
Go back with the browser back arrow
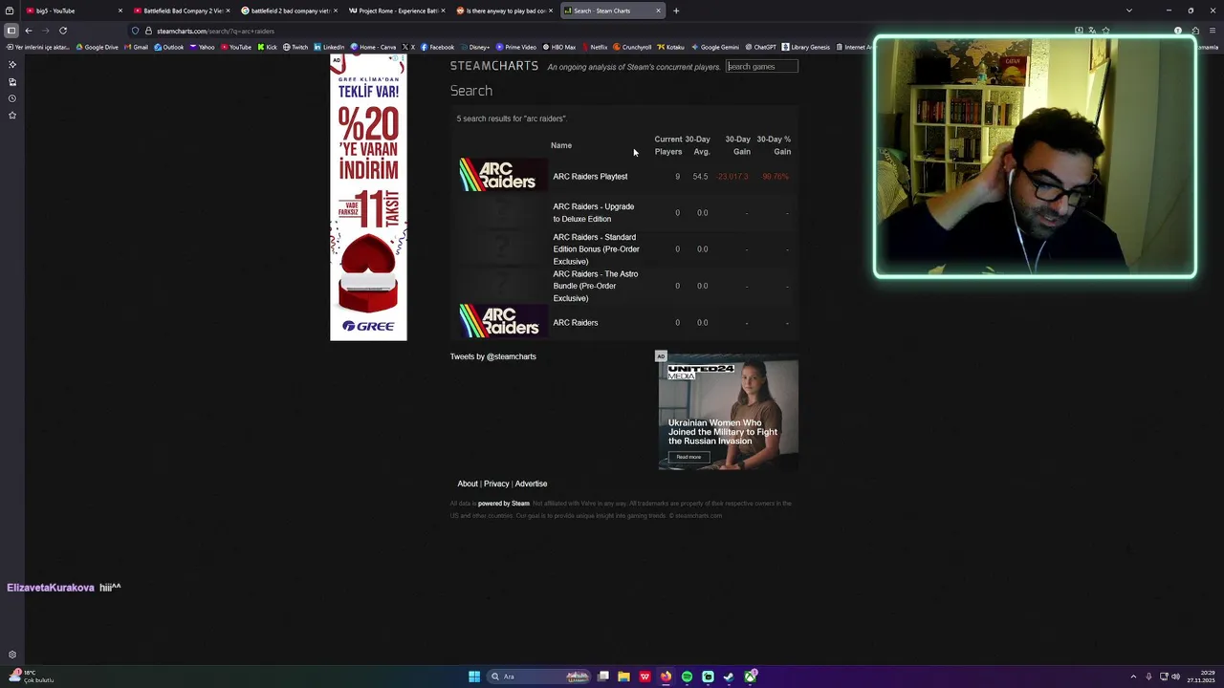28,31
